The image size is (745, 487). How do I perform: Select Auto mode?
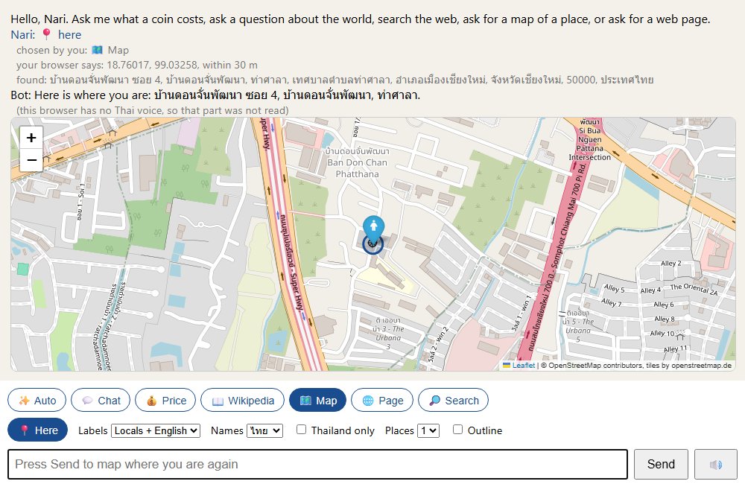pos(37,401)
